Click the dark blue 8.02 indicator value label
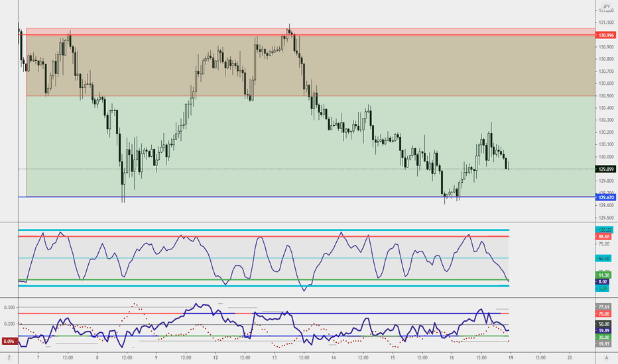Image resolution: width=618 pixels, height=364 pixels. pos(602,282)
